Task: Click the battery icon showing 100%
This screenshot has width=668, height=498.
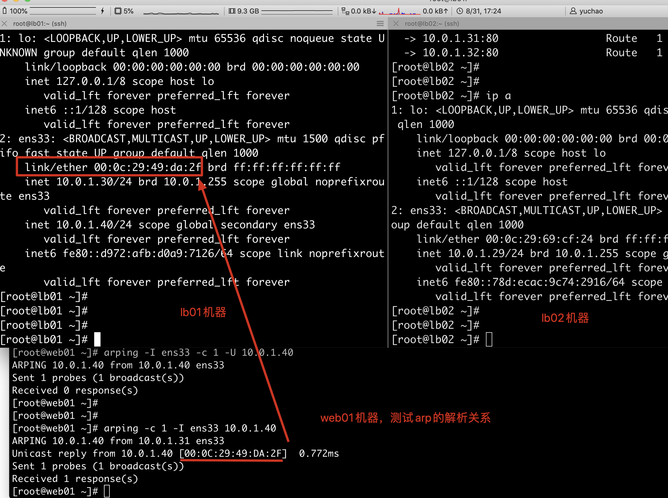Action: click(x=5, y=11)
